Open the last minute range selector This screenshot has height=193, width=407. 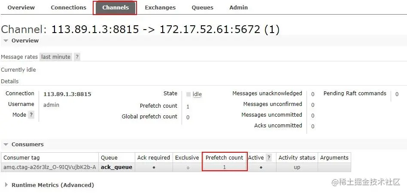56,57
